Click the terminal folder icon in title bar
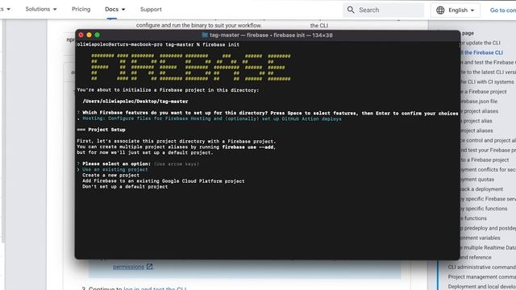The height and width of the screenshot is (290, 516). point(205,35)
